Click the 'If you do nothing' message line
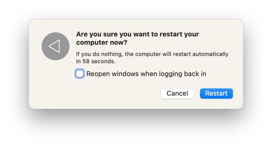This screenshot has height=147, width=272. click(152, 54)
